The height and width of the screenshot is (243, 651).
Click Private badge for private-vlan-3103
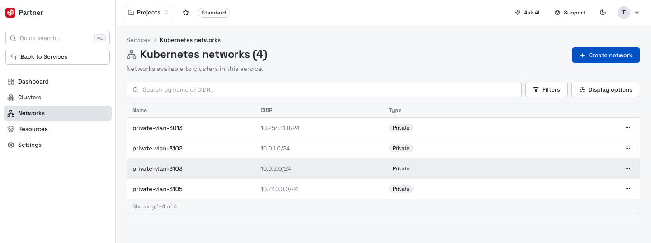point(401,168)
